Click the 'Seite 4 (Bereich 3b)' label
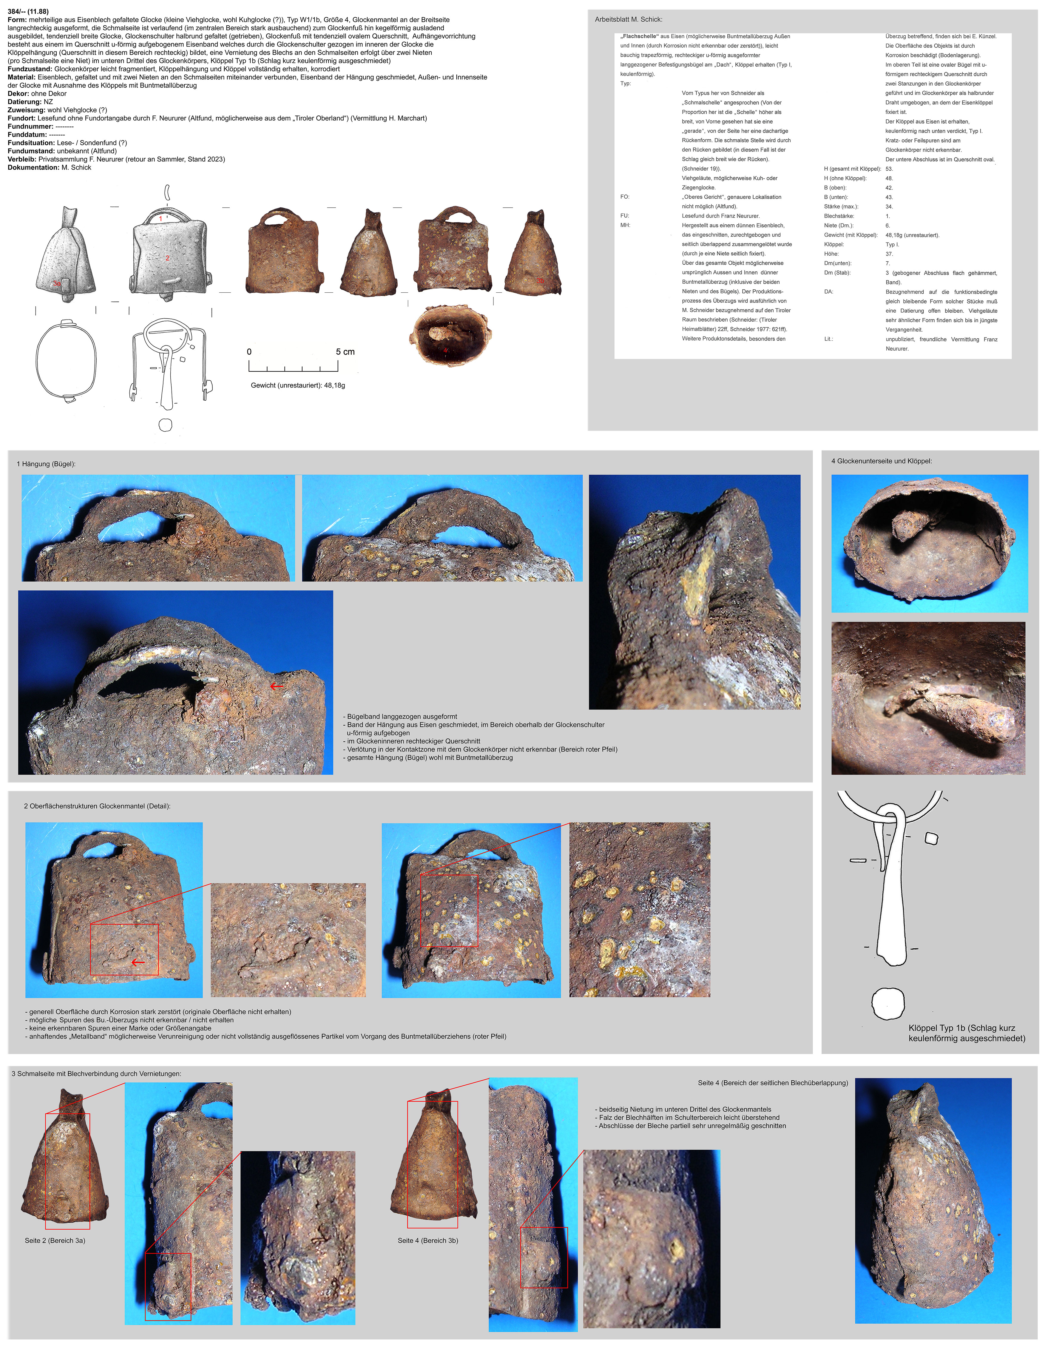 427,1240
